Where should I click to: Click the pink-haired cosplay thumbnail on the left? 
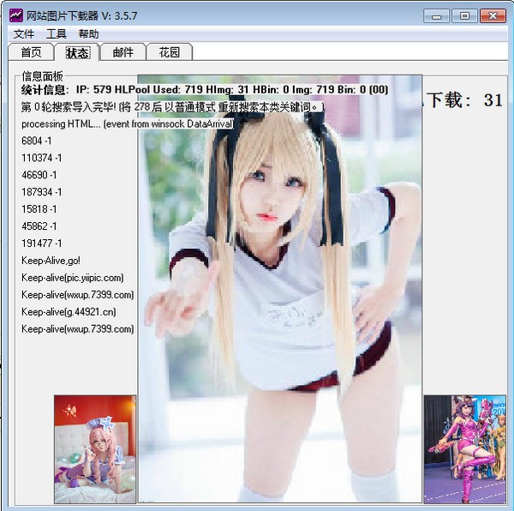click(x=95, y=449)
